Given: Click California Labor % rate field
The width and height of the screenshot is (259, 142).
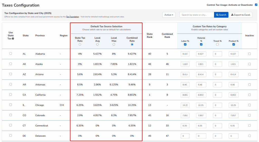Looking at the screenshot, I should tap(185, 95).
